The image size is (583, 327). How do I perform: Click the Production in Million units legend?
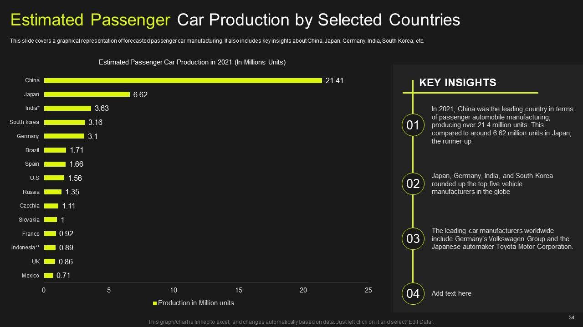(196, 303)
